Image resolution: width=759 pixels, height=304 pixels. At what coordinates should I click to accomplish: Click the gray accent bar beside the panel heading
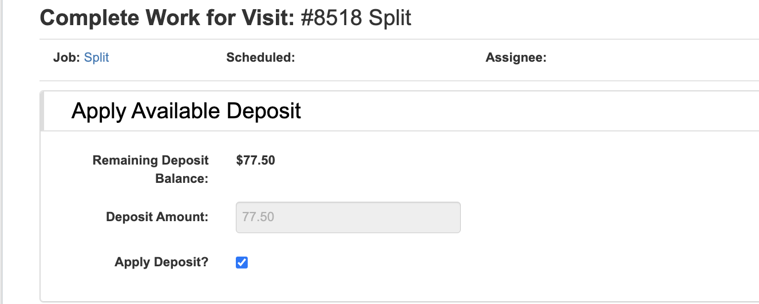click(x=42, y=111)
